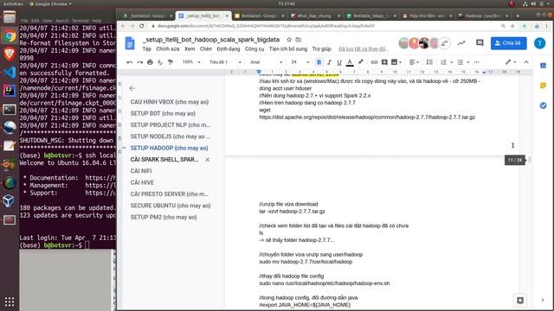Open the paragraph style dropdown
The width and height of the screenshot is (554, 311).
coord(225,62)
